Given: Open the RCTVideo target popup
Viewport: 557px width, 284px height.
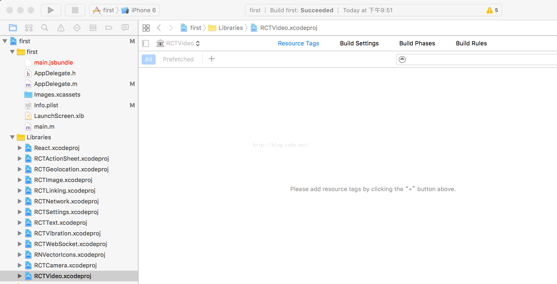Looking at the screenshot, I should (x=178, y=43).
